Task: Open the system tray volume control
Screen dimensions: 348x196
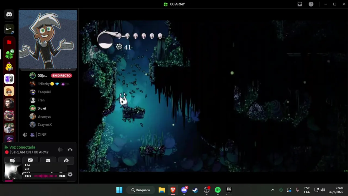Action: coord(323,190)
